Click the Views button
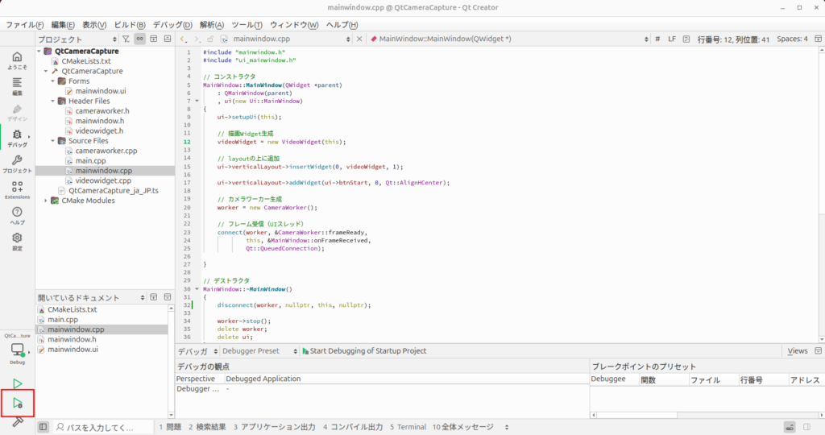 click(797, 351)
